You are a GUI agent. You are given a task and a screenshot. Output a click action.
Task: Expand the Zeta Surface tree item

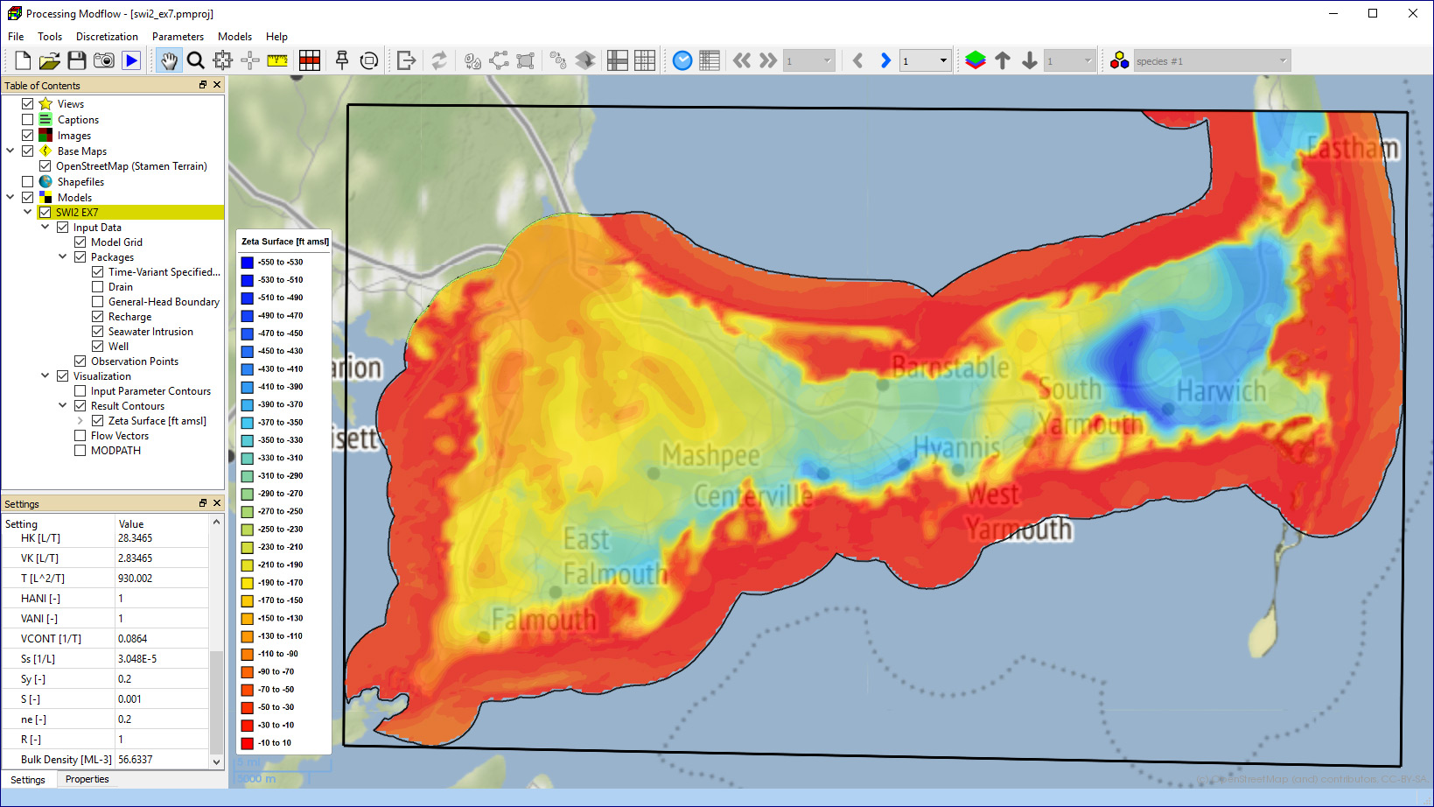(80, 421)
